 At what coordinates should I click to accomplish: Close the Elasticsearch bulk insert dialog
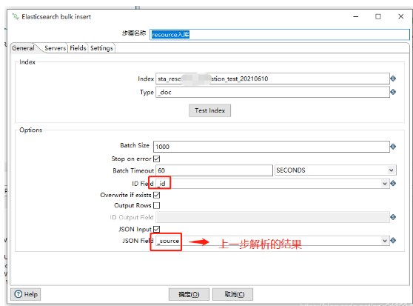point(401,16)
